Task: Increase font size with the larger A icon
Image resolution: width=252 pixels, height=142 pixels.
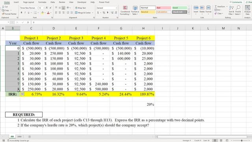Action: click(x=47, y=8)
